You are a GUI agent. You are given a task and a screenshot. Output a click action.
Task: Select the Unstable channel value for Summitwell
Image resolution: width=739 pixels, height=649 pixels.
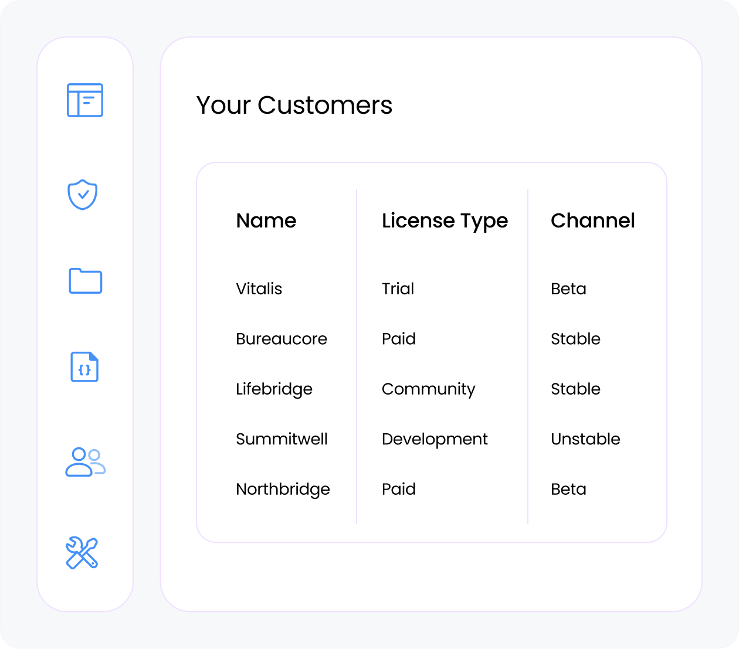click(585, 439)
